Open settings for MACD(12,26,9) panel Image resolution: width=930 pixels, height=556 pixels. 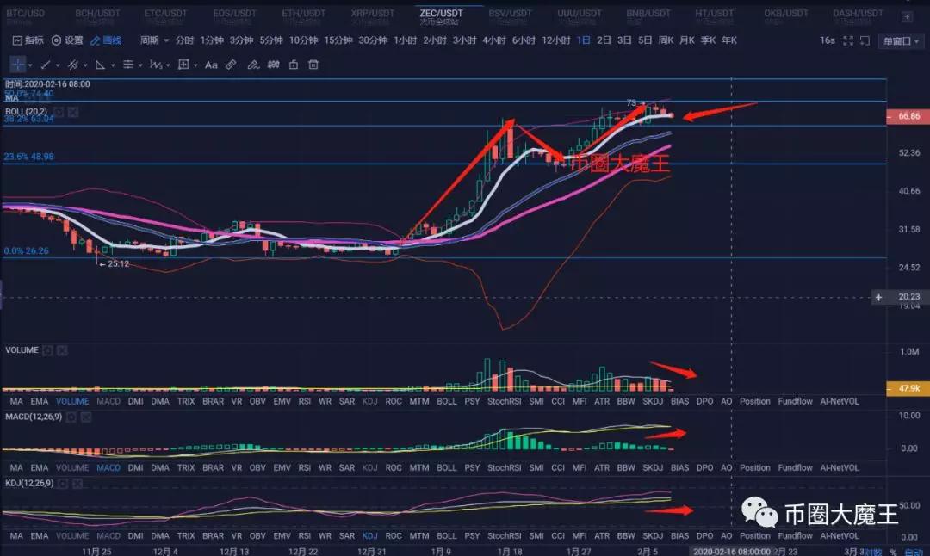click(x=71, y=417)
